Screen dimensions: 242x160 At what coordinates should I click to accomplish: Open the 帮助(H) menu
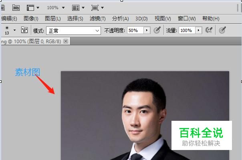click(211, 19)
